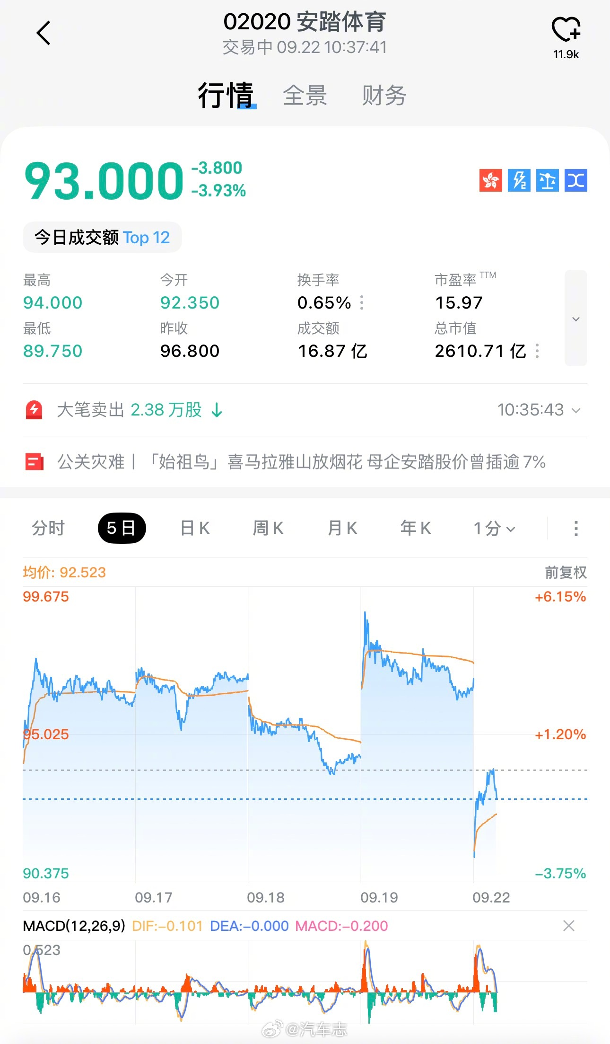Tap the Hong Kong market flag icon
Image resolution: width=610 pixels, height=1044 pixels.
490,180
